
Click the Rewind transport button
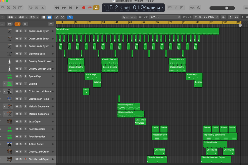[57, 8]
